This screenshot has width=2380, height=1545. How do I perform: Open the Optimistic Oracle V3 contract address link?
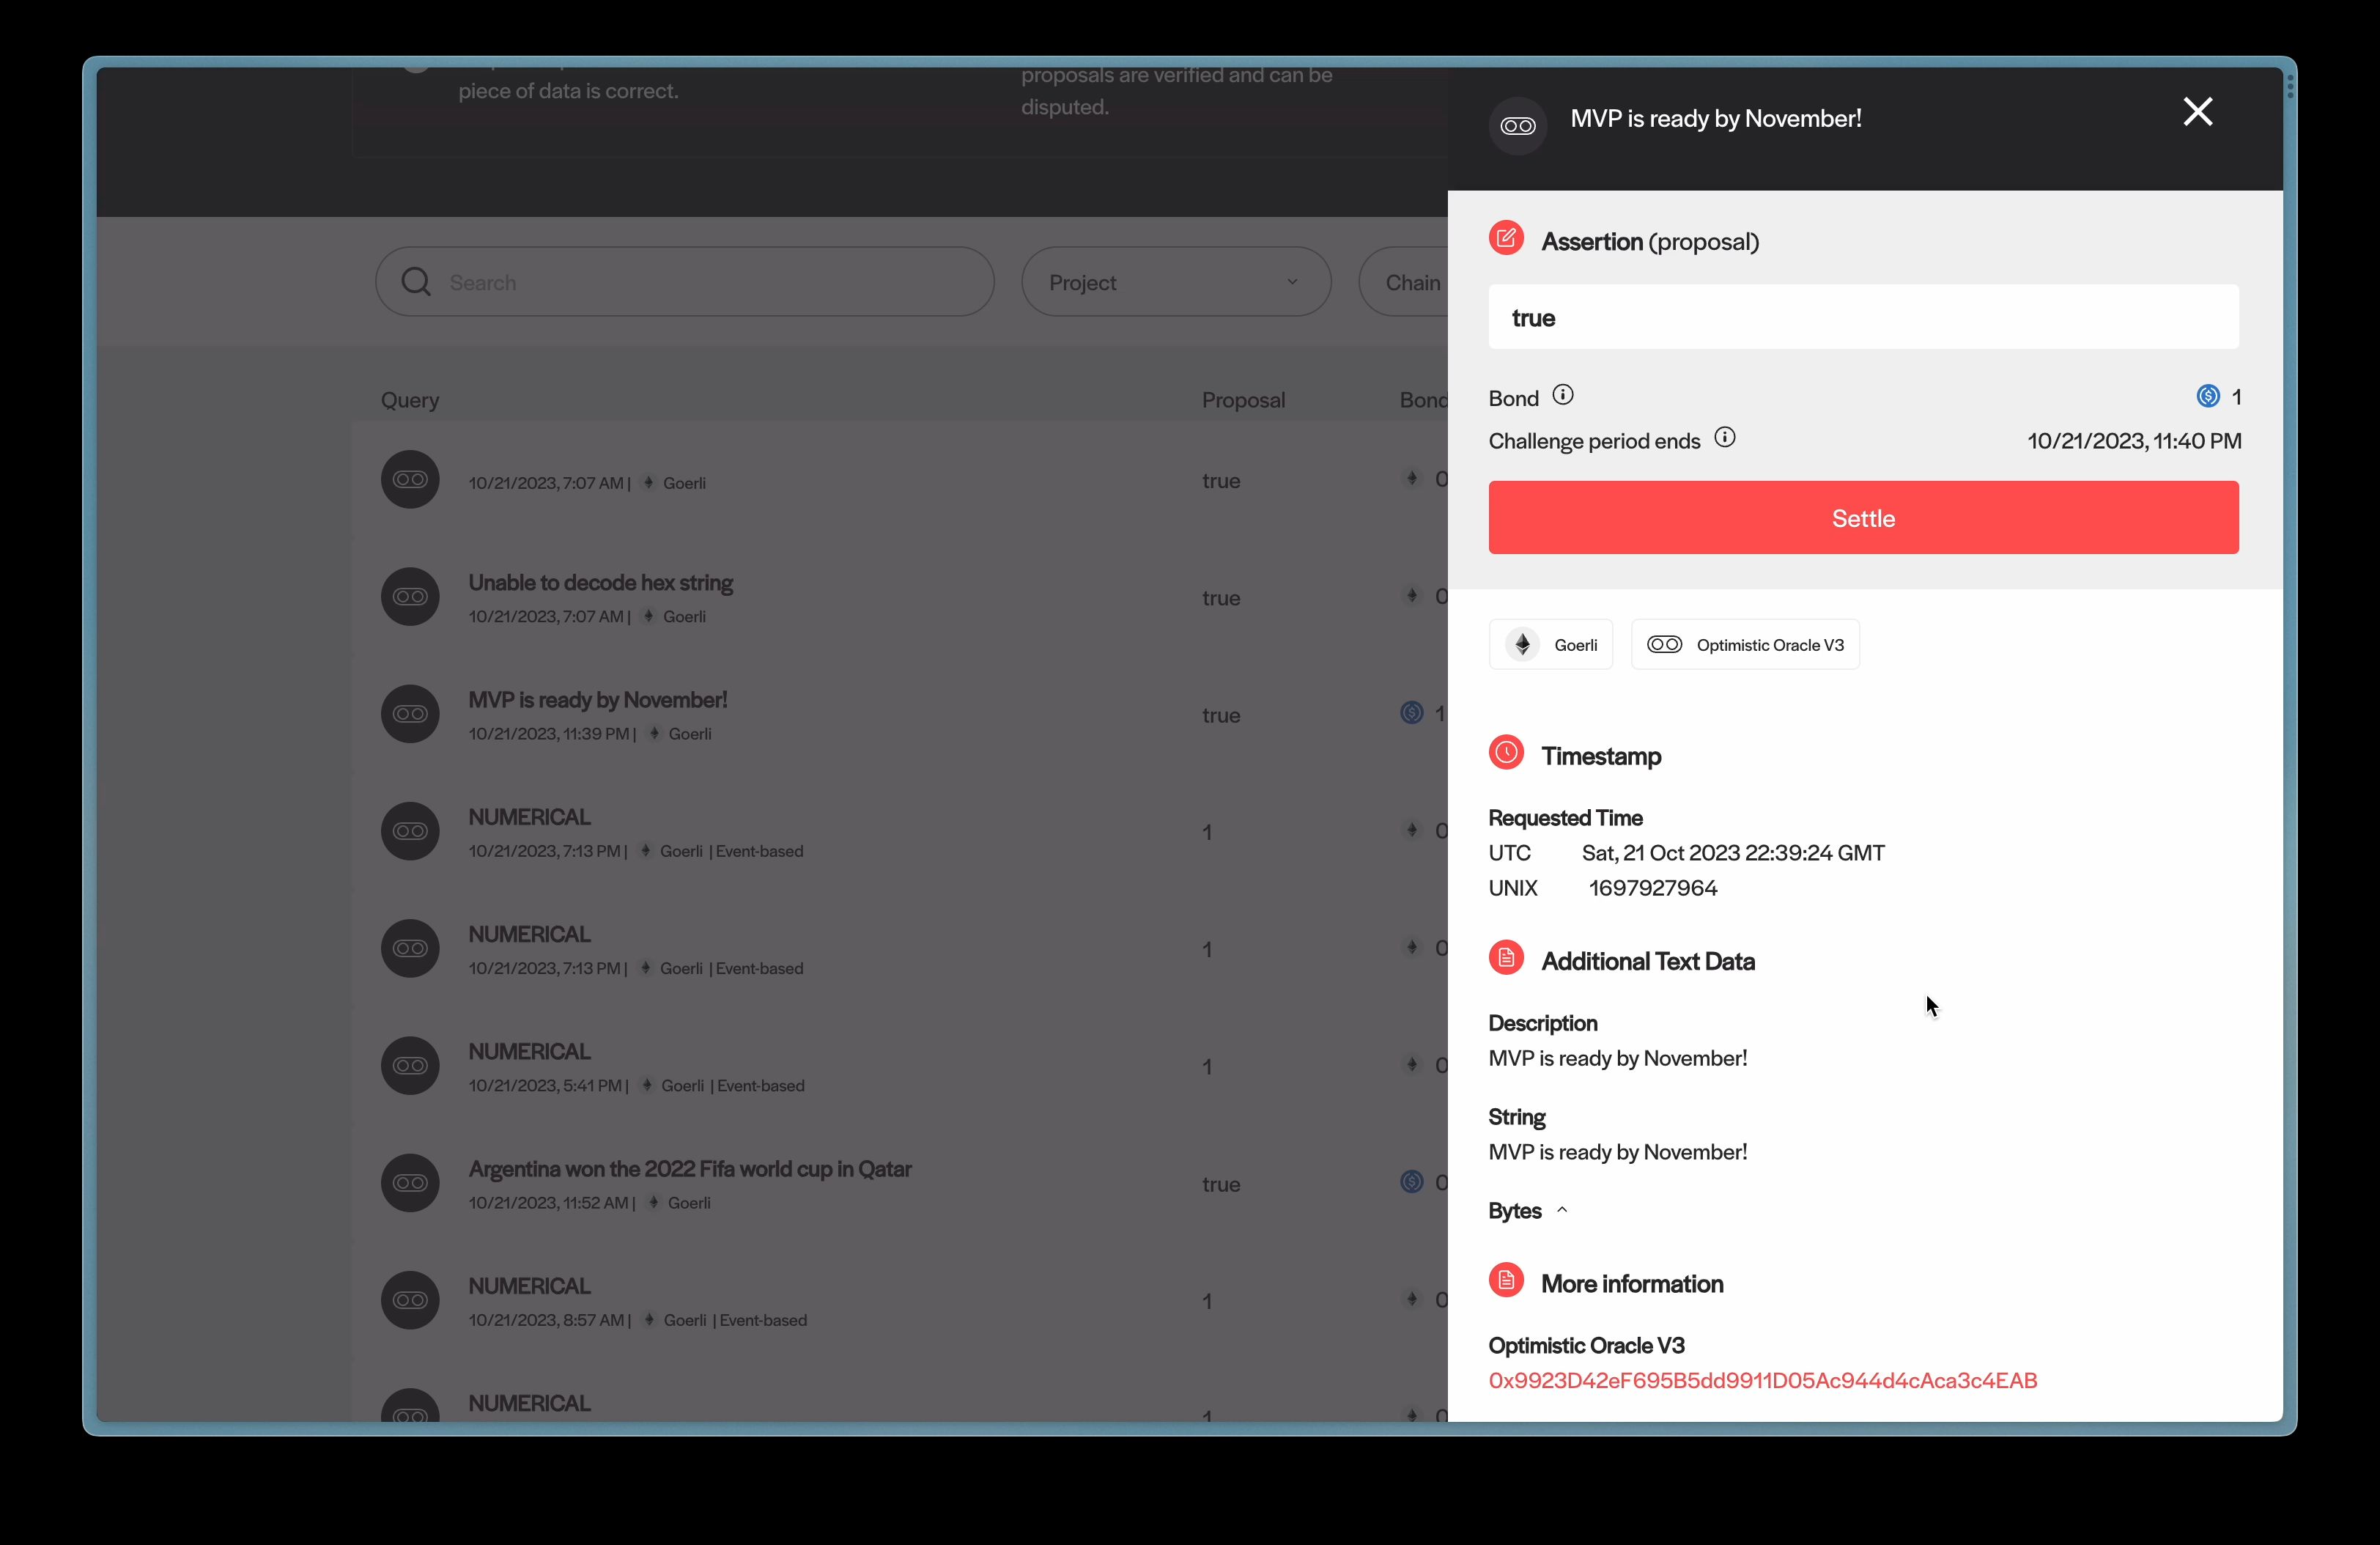1762,1380
